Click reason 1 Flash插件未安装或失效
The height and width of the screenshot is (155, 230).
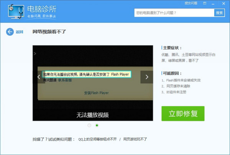point(181,80)
